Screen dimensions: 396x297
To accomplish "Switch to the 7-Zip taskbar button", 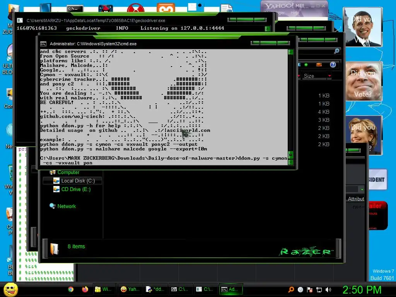I will click(179, 289).
